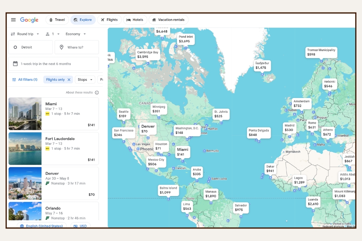Expand the Economy class dropdown

(x=76, y=34)
